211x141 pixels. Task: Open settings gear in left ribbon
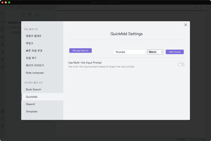(x=3, y=127)
